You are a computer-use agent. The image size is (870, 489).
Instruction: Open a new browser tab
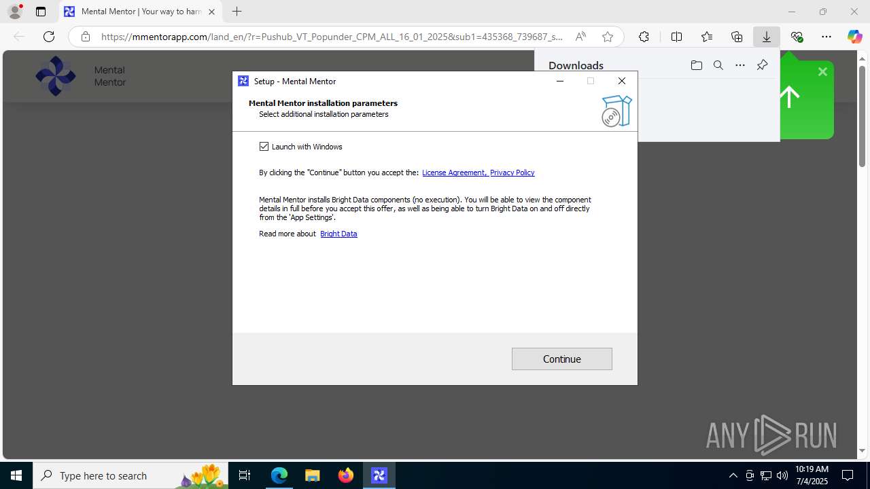click(237, 12)
